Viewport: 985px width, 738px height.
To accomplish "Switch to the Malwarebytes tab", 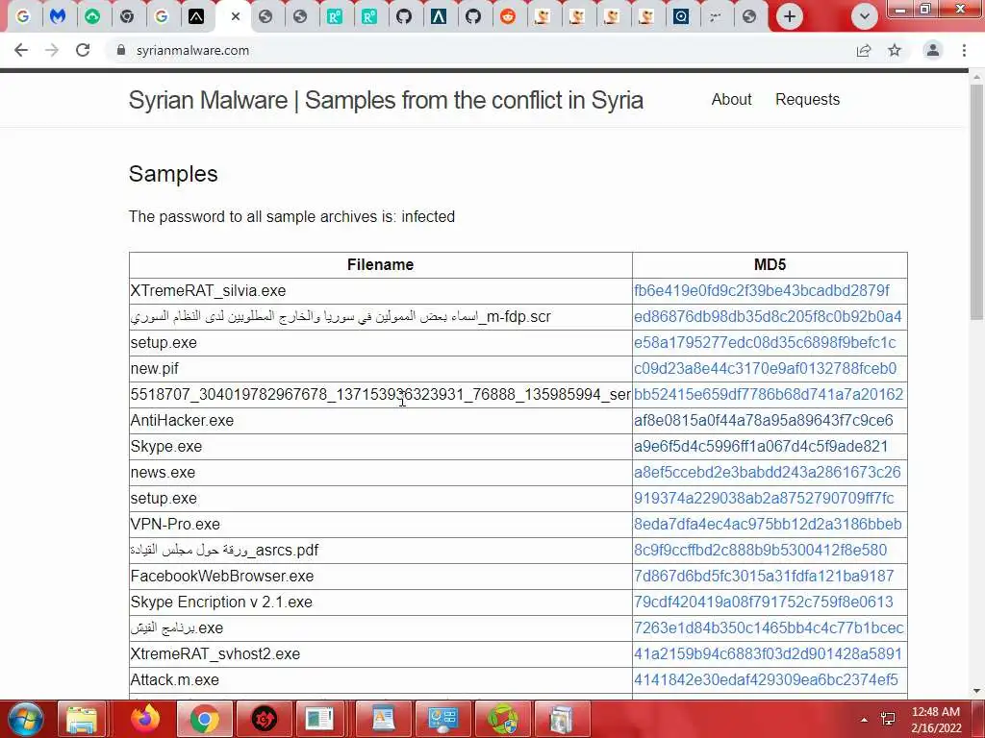I will (58, 17).
